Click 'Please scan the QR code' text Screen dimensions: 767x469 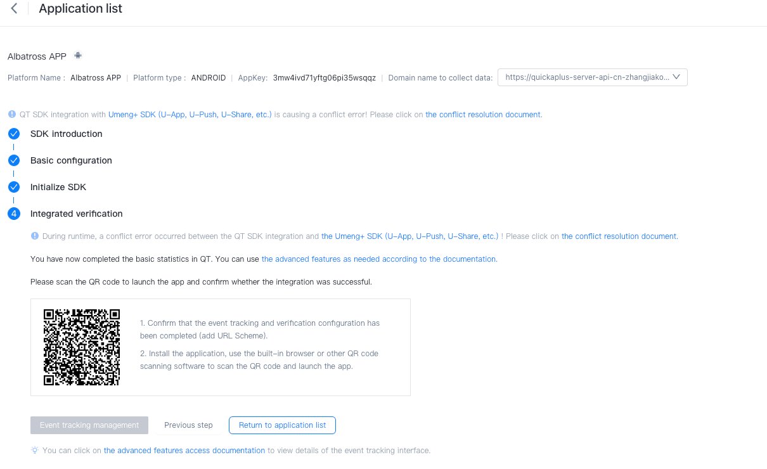click(201, 282)
